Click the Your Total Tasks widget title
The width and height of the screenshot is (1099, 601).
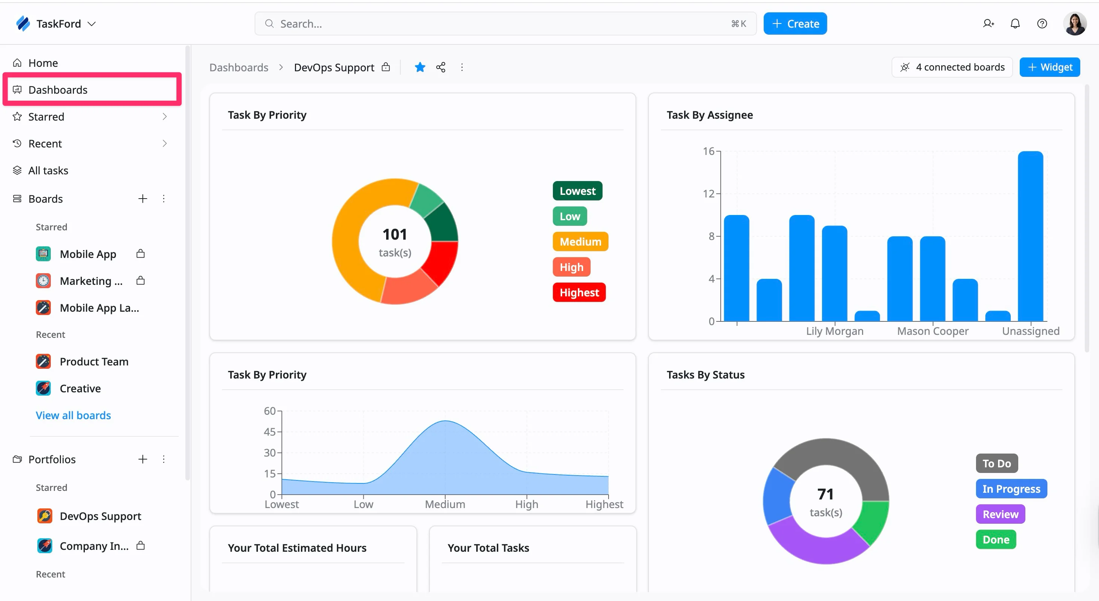488,548
